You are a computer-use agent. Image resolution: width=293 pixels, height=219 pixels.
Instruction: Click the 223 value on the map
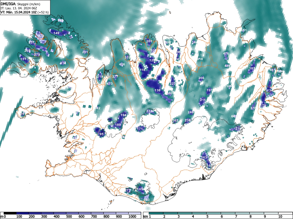pos(173,84)
